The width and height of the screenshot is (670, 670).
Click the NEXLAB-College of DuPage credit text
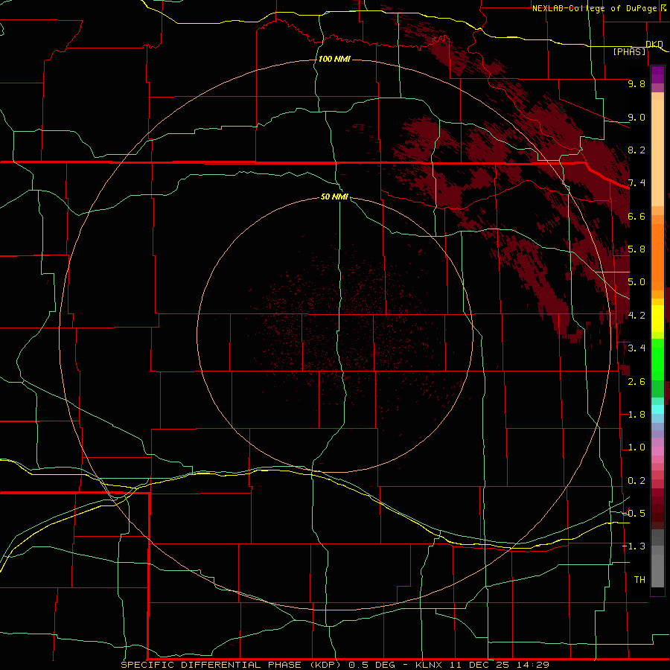tap(599, 8)
